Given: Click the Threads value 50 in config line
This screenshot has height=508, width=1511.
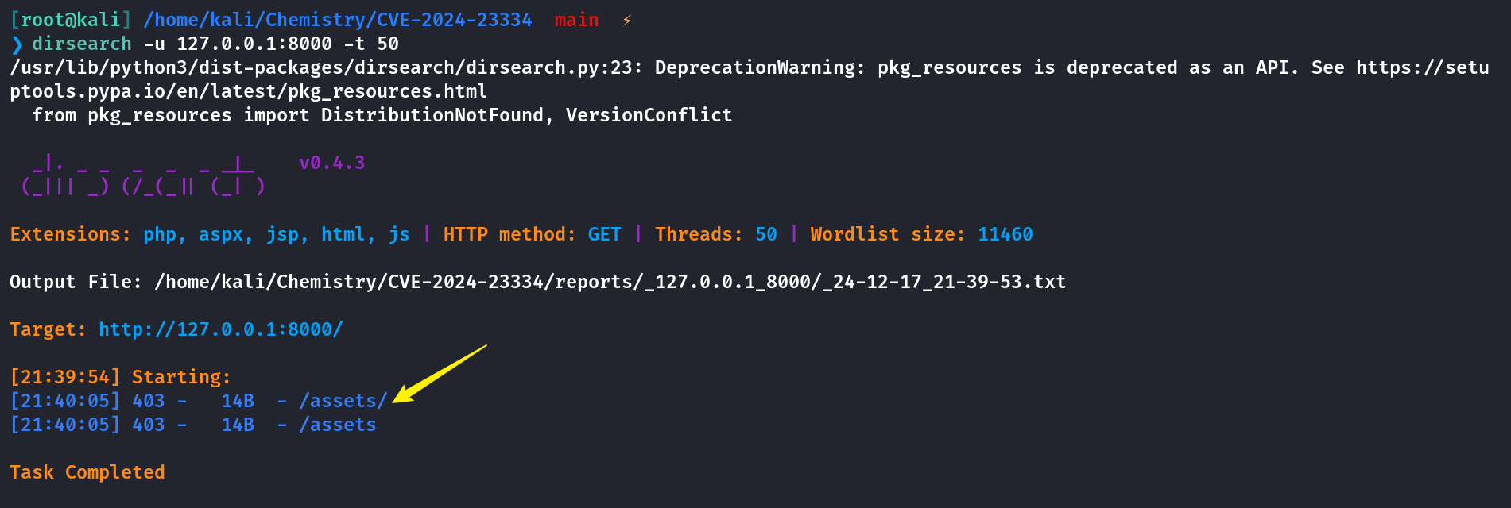Looking at the screenshot, I should pos(766,234).
